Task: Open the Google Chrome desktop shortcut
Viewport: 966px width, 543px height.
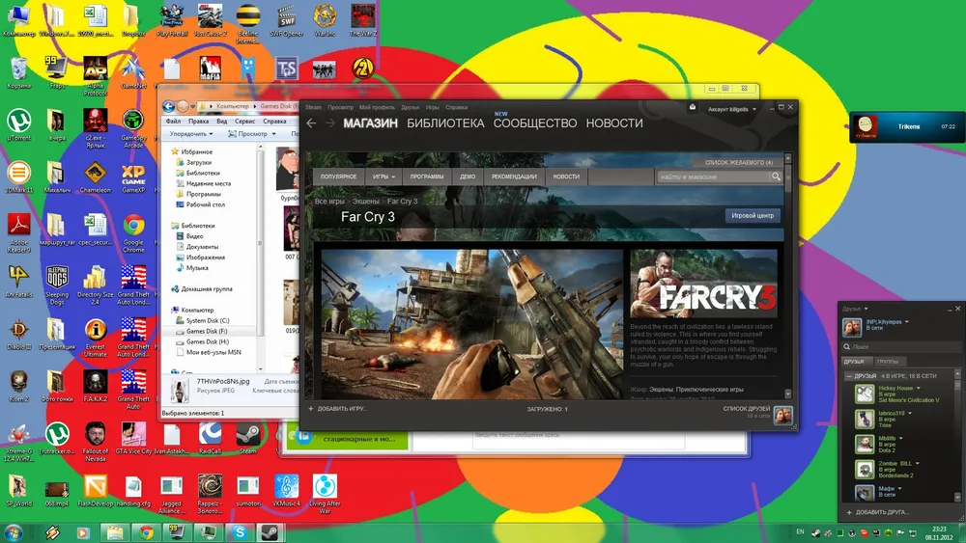Action: [x=133, y=230]
